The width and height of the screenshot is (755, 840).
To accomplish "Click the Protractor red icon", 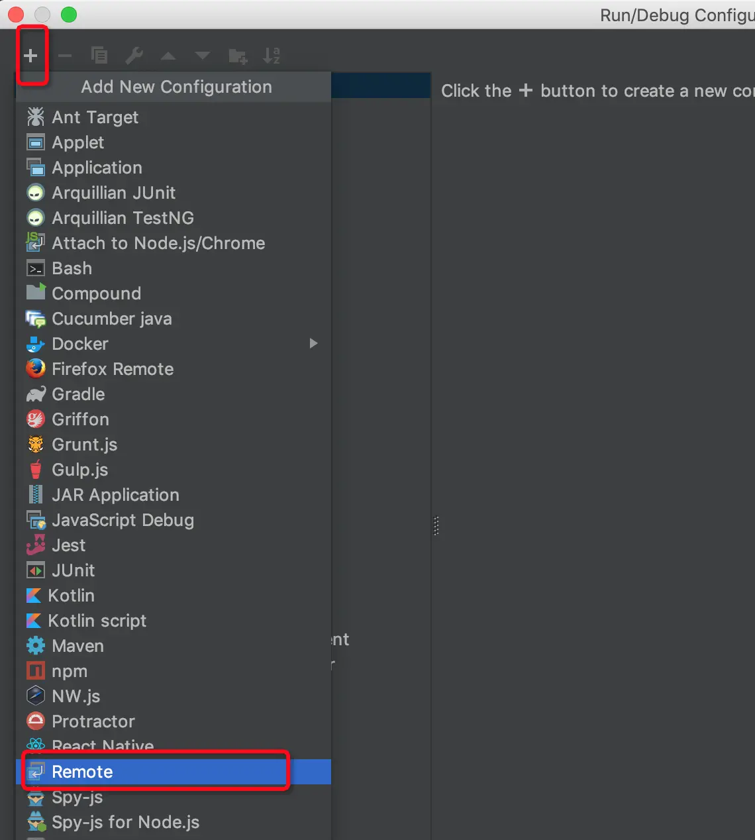I will 36,721.
